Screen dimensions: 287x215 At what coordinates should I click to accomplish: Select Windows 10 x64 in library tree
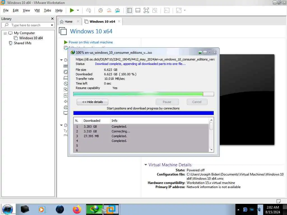pos(31,38)
